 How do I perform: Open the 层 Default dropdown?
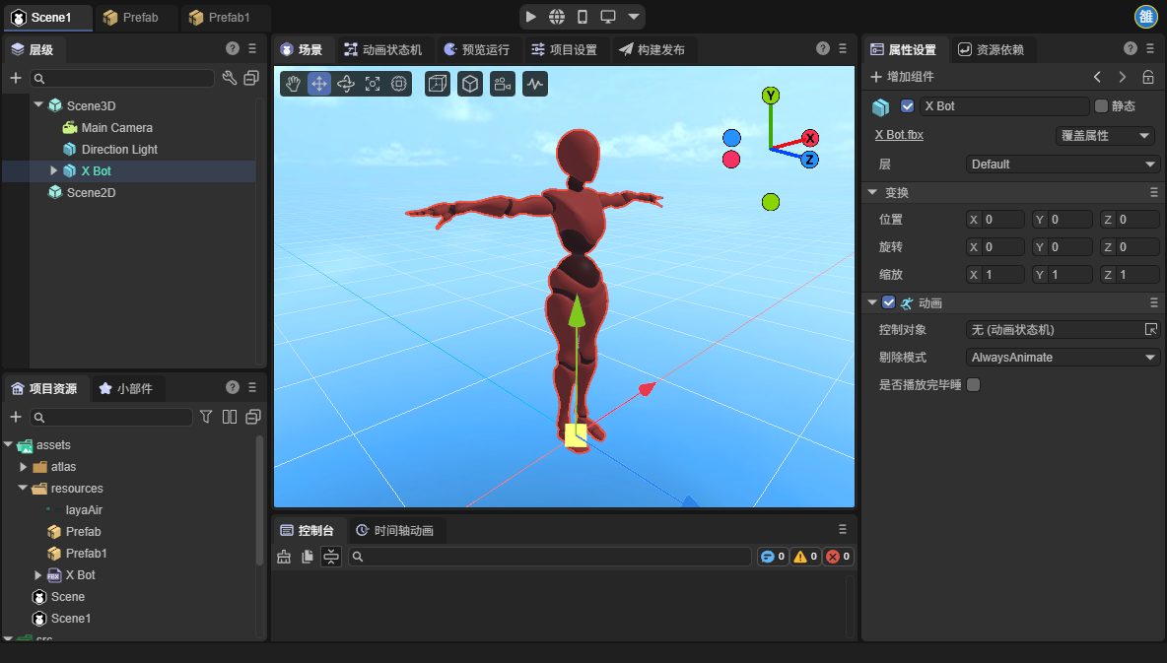pyautogui.click(x=1062, y=165)
